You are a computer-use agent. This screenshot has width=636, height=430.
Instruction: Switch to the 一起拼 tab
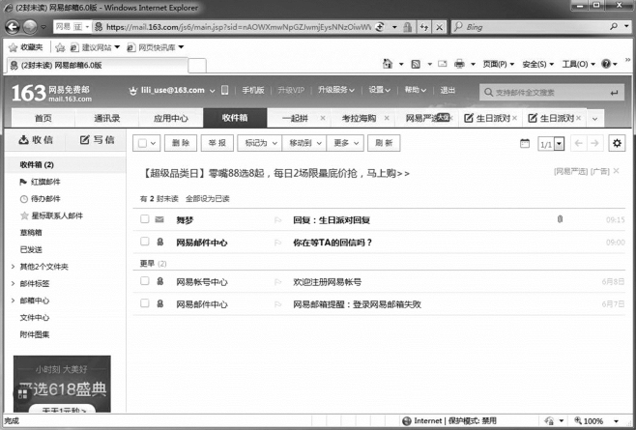click(x=296, y=118)
